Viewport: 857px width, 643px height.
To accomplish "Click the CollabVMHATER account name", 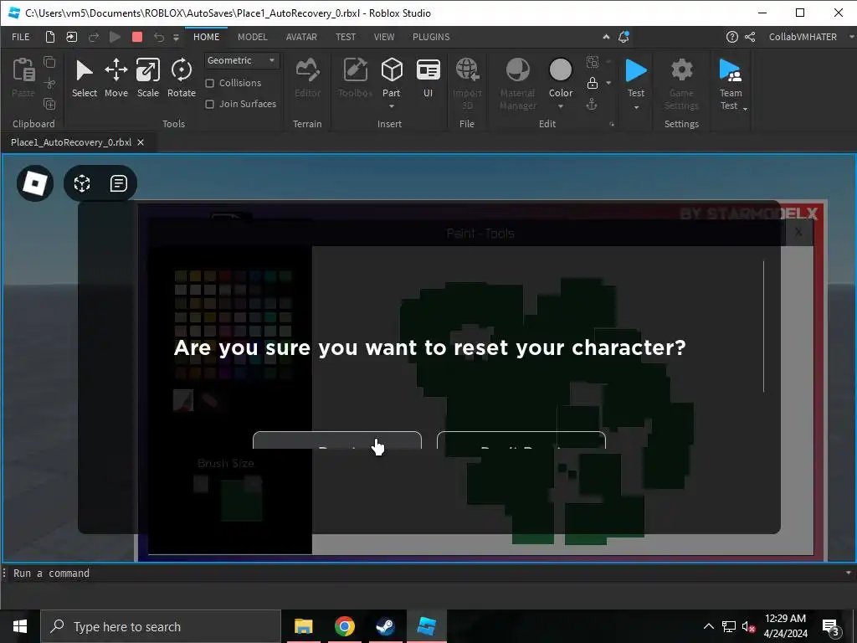I will 803,37.
